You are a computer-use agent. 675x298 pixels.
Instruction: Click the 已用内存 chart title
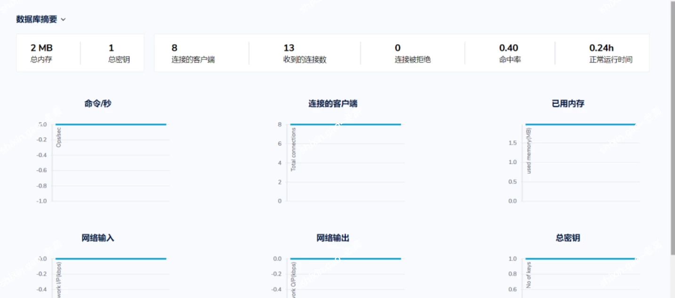point(568,104)
